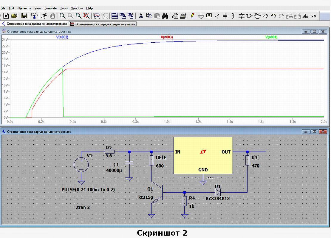Viewport: 331px width, 238px height.
Task: Click the RELE resistor label
Action: pos(161,158)
